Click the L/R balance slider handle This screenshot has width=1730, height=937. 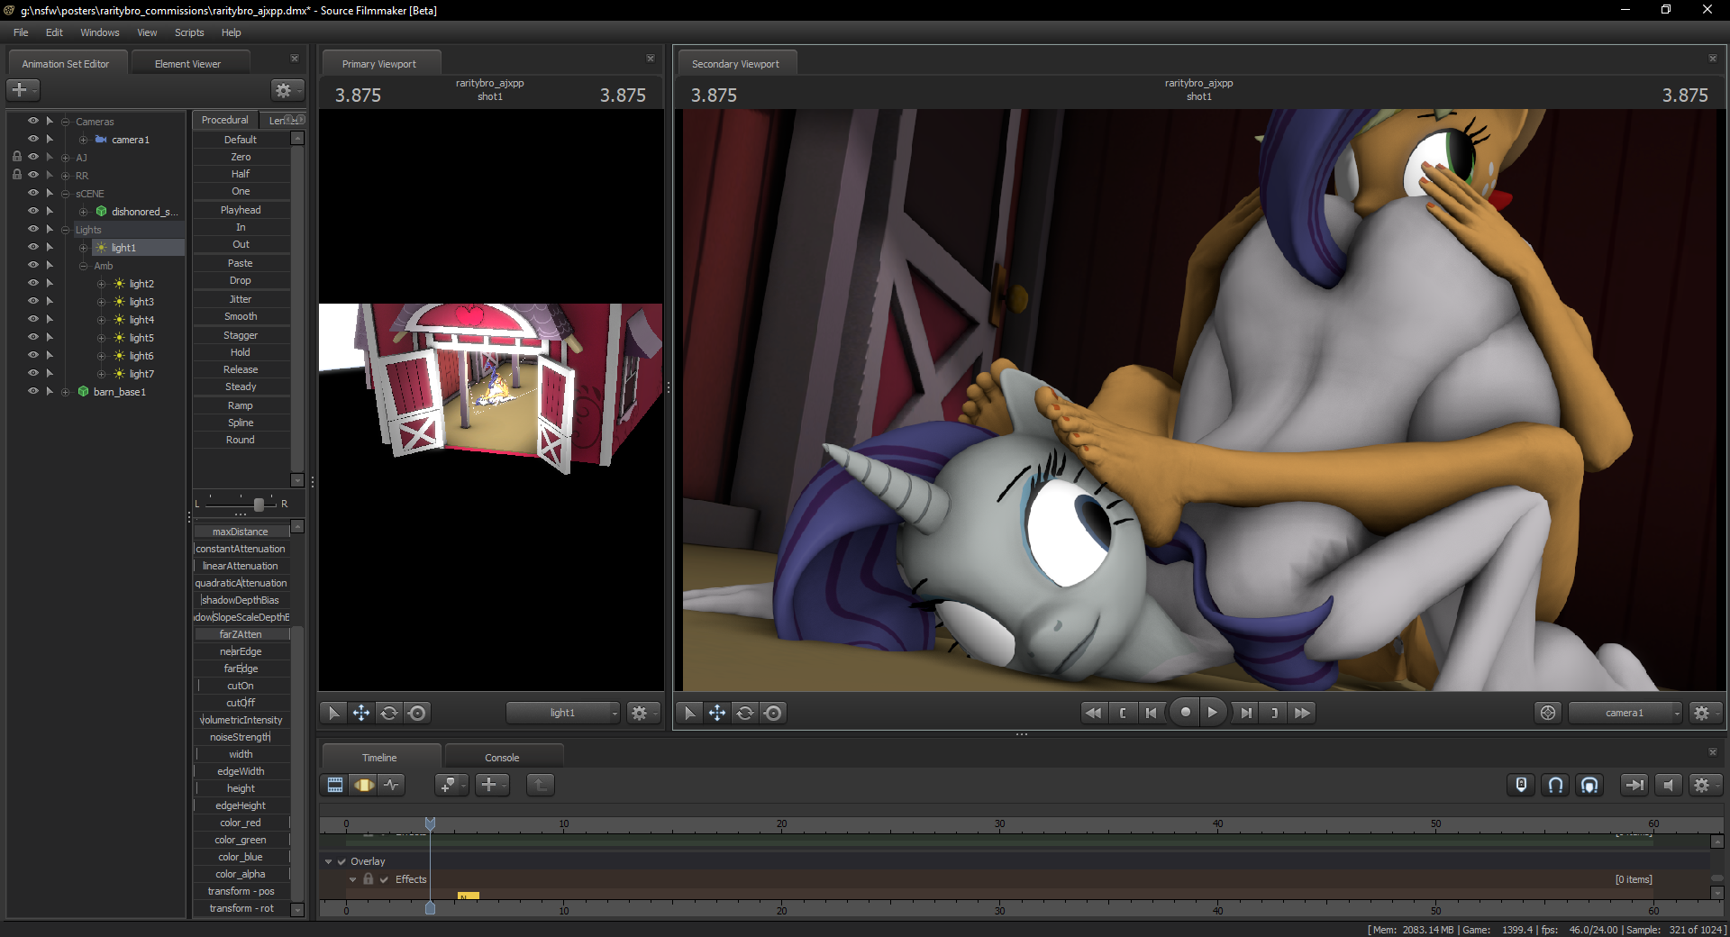(259, 504)
